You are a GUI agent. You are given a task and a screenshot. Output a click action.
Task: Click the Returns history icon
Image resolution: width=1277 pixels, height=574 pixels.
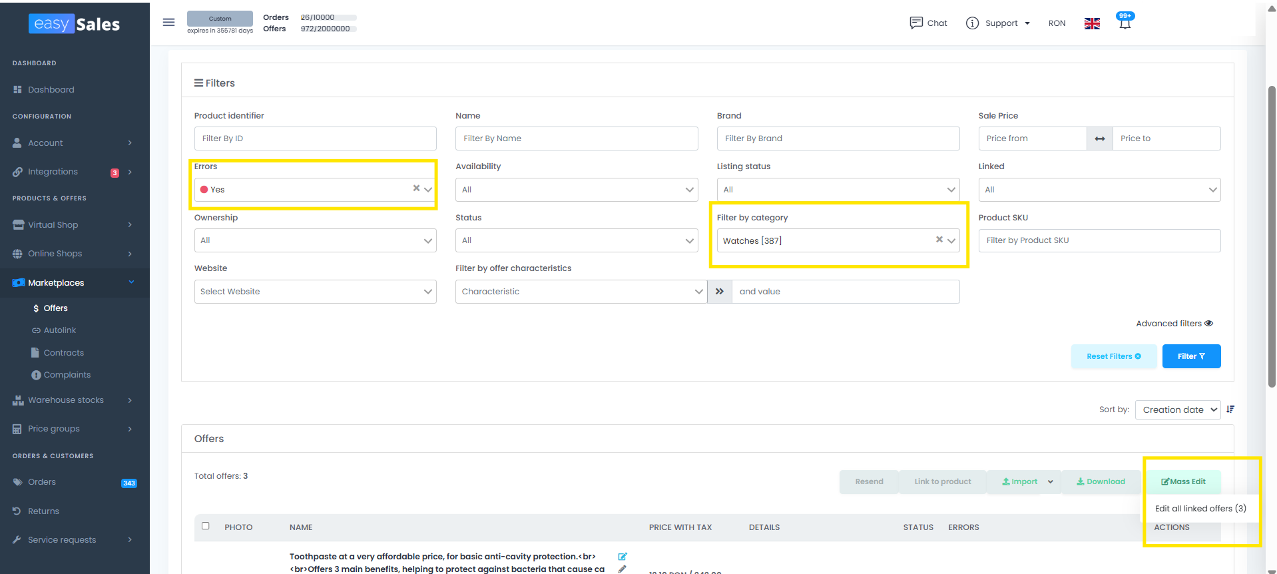pos(17,511)
